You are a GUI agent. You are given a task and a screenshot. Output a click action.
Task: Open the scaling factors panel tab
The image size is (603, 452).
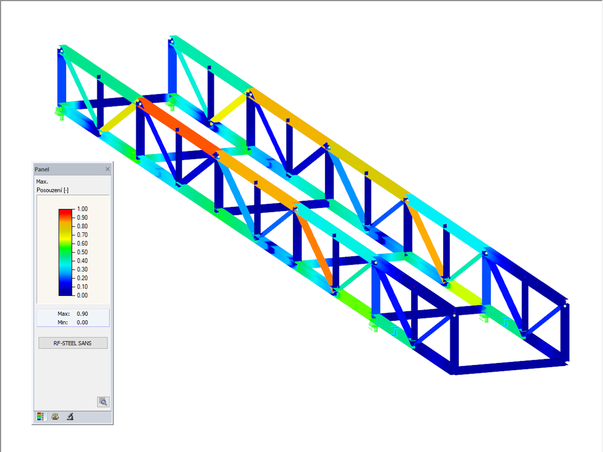tap(54, 416)
